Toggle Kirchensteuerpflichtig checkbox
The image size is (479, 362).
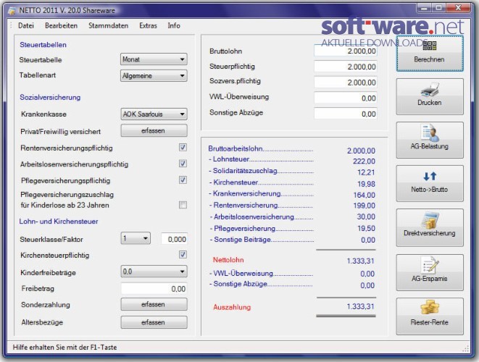point(183,255)
